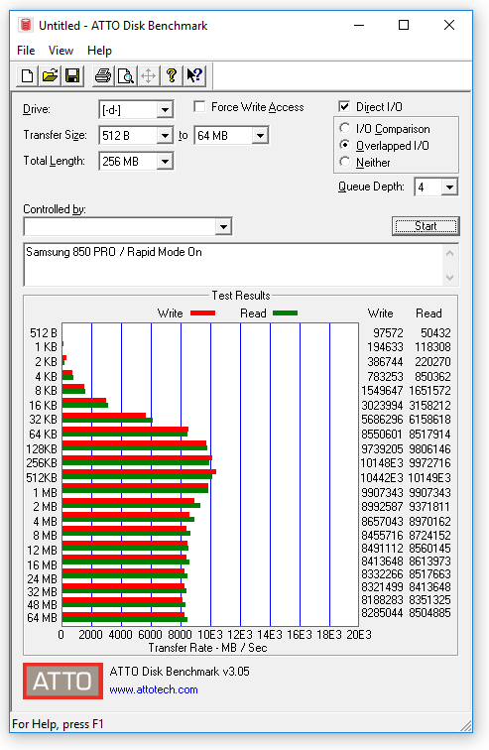Select the Neither radio button
Screen dimensions: 489x750
coord(344,162)
